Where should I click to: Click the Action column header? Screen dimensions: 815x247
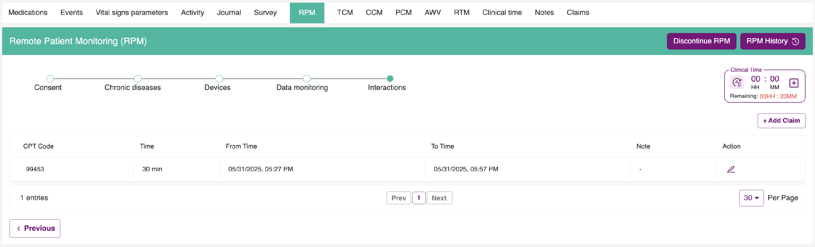tap(731, 146)
